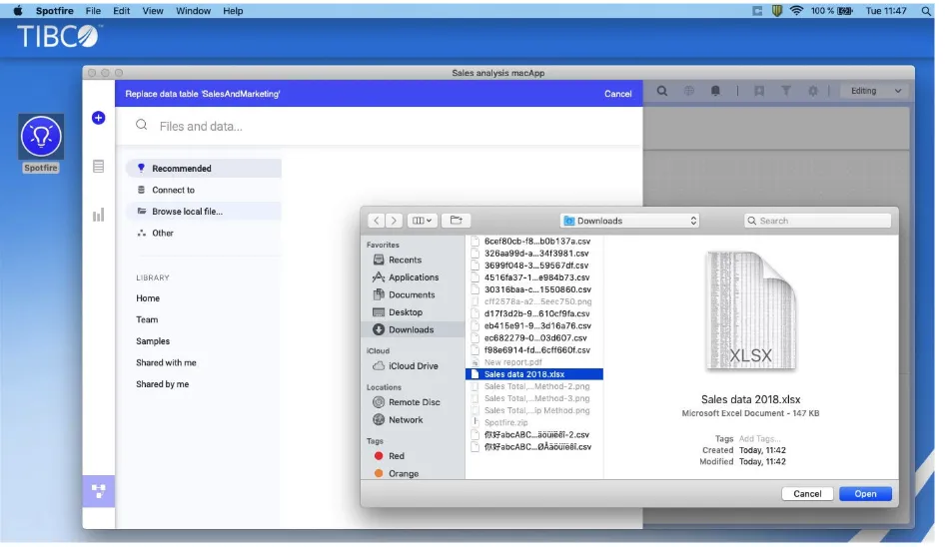Go forward in the file dialog
This screenshot has height=547, width=945.
(395, 221)
